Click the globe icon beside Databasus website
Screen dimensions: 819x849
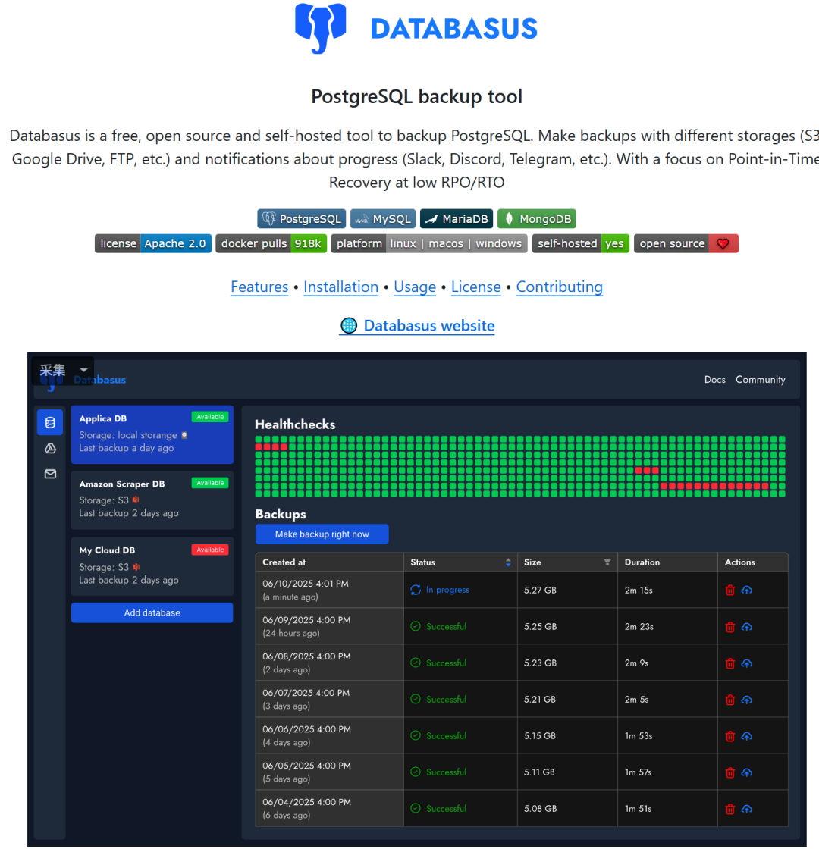coord(349,325)
